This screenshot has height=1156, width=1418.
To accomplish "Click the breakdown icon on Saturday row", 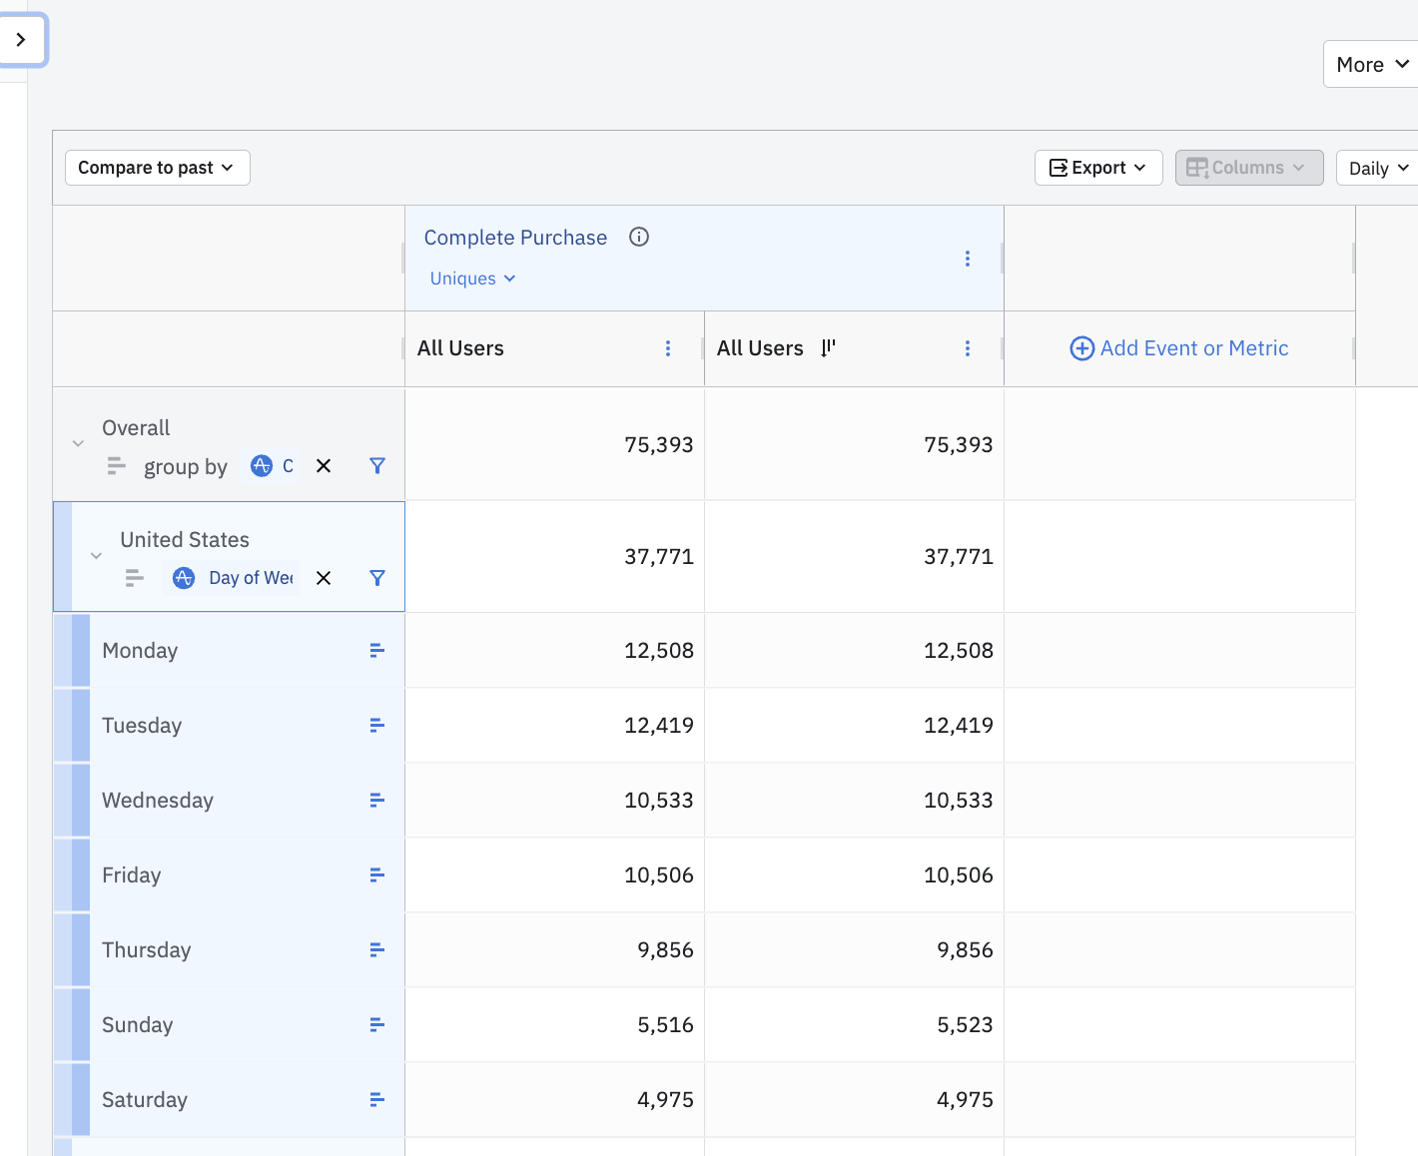I will click(376, 1100).
